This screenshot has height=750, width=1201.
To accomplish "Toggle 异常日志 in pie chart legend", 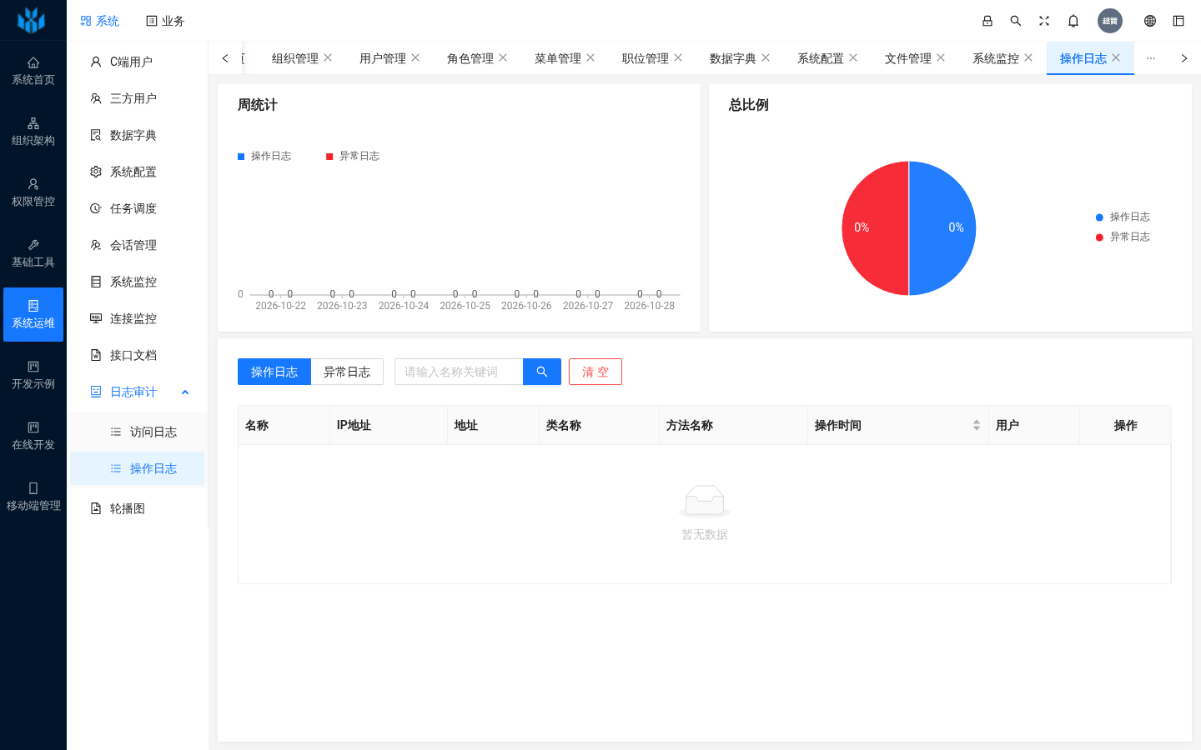I will click(1123, 237).
